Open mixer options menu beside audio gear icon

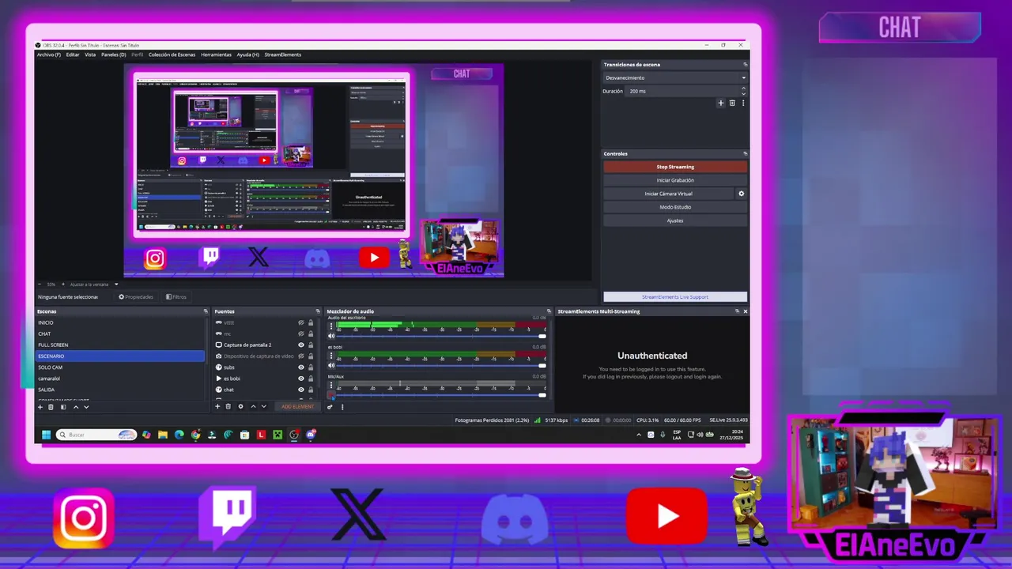[342, 407]
